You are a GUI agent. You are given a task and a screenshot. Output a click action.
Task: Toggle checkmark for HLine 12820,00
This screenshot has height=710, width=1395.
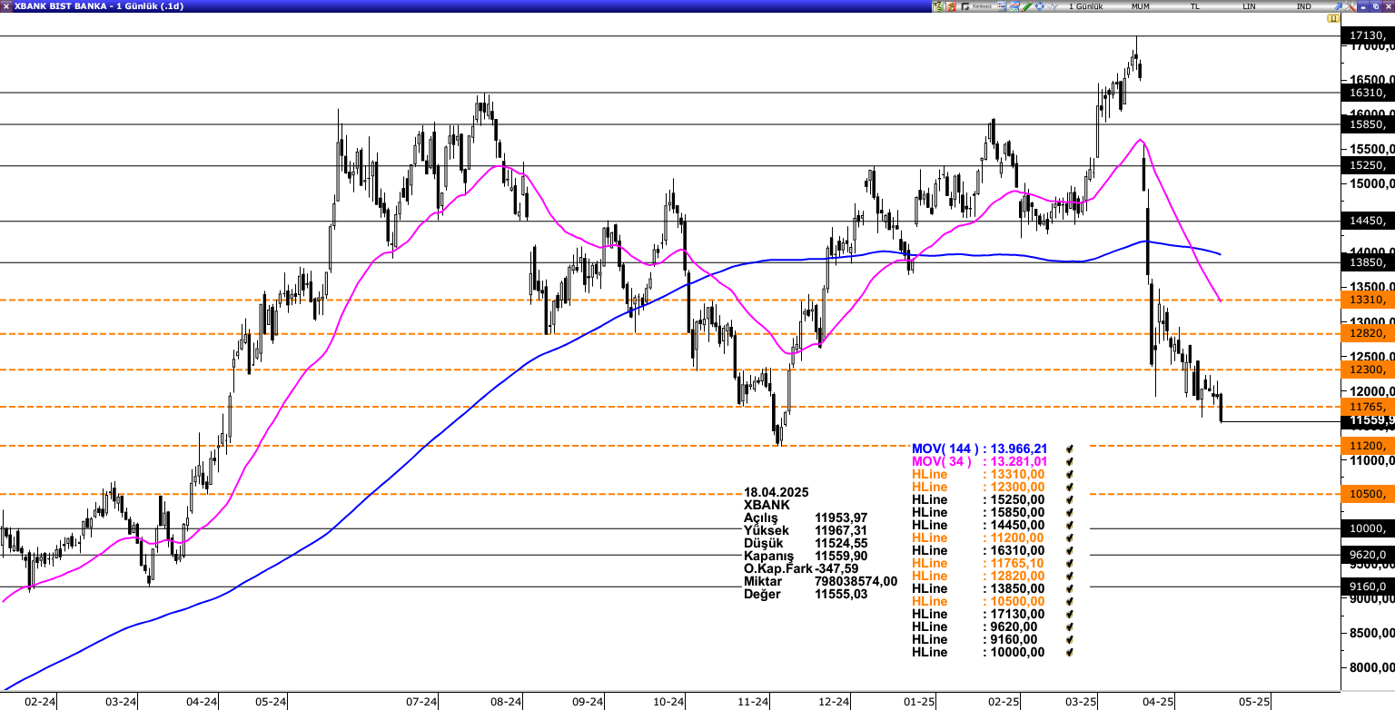click(x=1071, y=576)
